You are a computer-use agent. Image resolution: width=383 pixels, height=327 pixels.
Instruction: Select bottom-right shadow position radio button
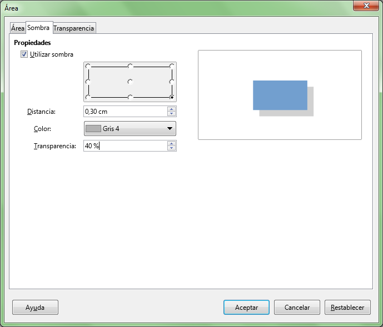coord(172,97)
